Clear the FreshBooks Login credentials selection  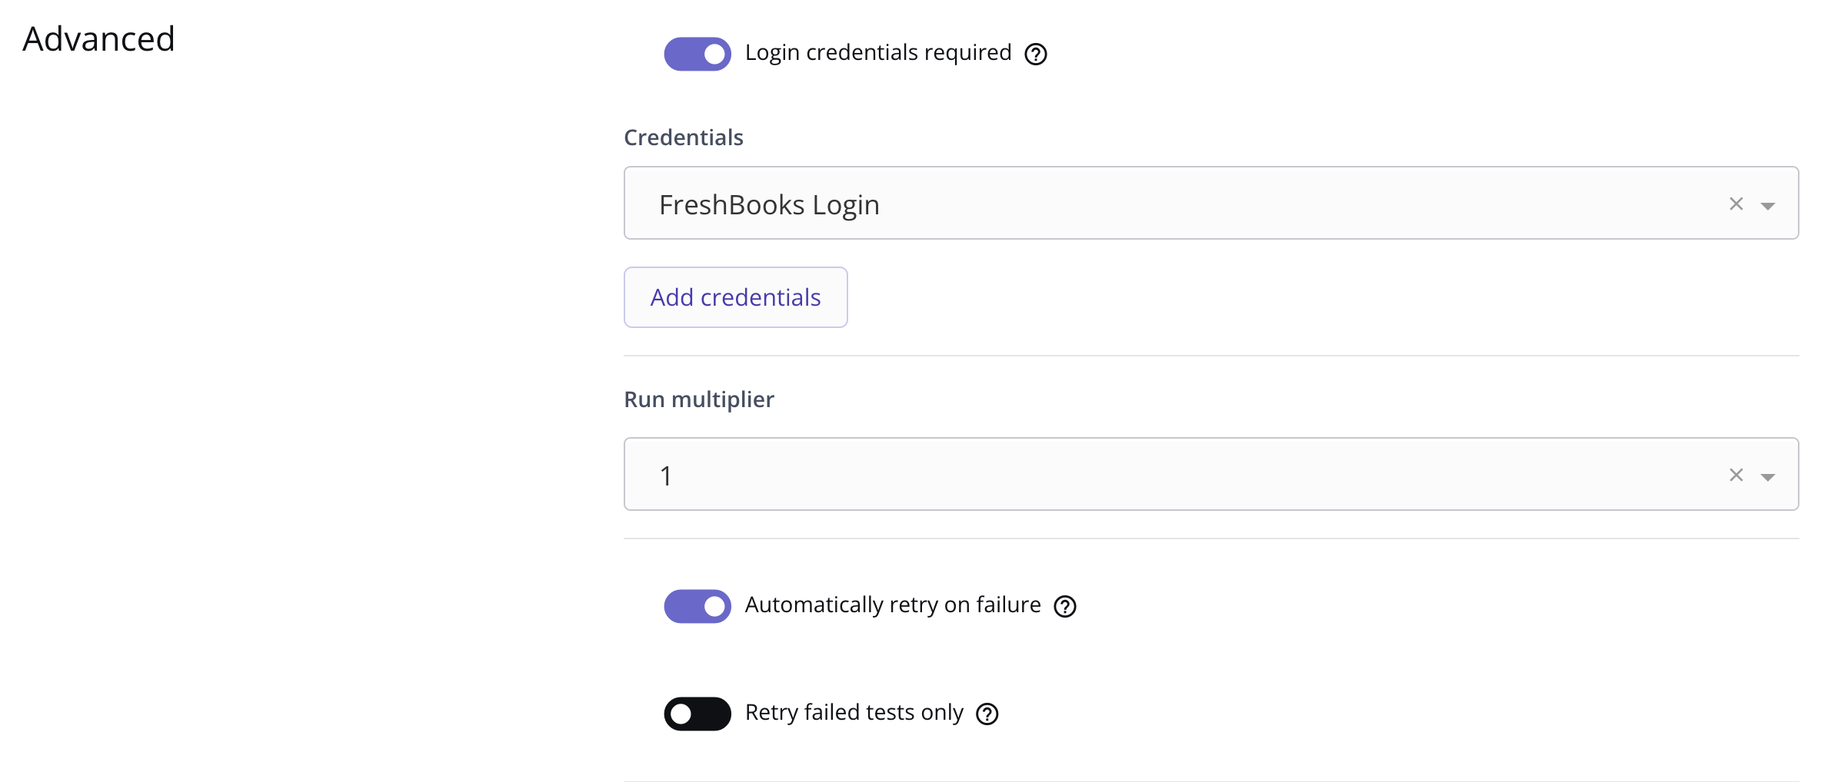1736,204
